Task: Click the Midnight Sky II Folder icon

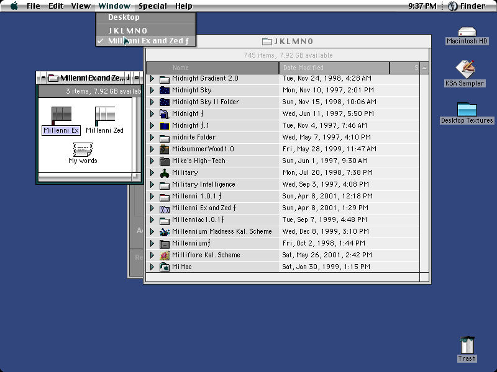Action: pos(164,102)
